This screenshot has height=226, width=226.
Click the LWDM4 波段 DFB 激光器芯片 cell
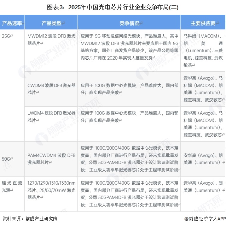click(51, 117)
